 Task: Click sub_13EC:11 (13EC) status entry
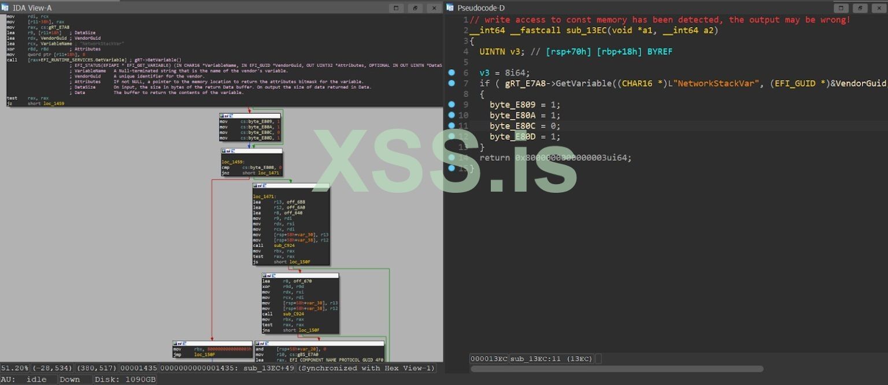551,358
